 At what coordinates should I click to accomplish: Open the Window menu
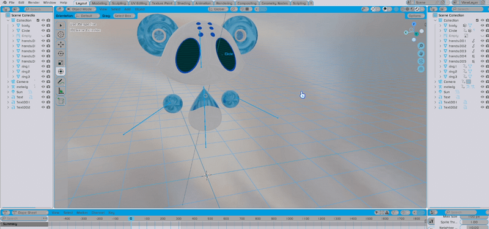[50, 2]
